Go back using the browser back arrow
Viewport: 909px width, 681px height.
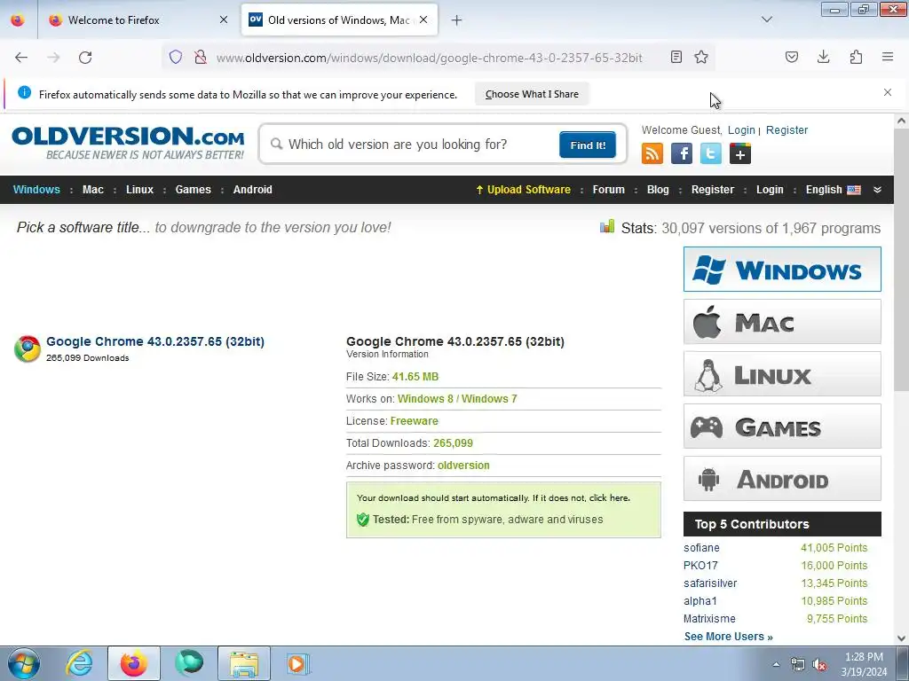click(21, 57)
